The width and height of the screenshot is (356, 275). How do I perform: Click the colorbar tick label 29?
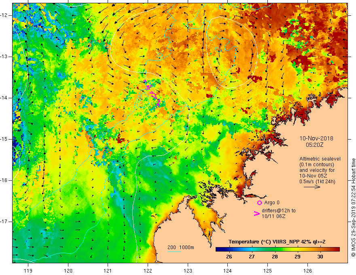click(x=297, y=257)
